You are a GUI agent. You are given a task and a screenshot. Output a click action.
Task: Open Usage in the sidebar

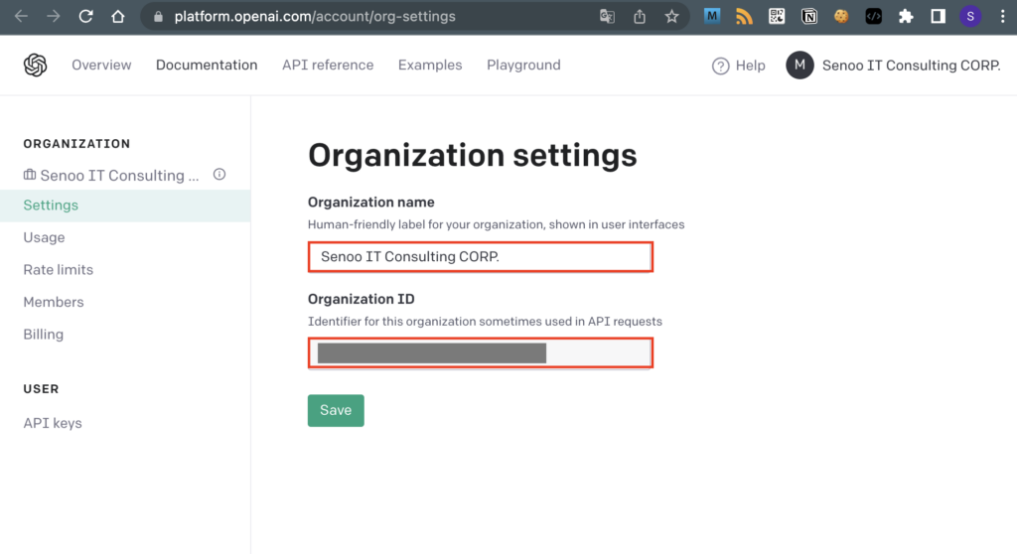click(44, 237)
